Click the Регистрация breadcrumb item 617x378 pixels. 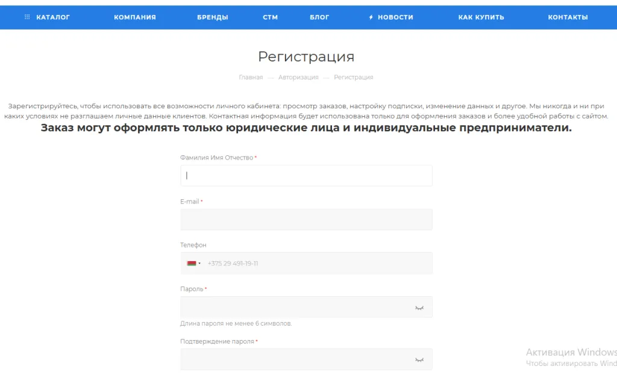point(354,77)
